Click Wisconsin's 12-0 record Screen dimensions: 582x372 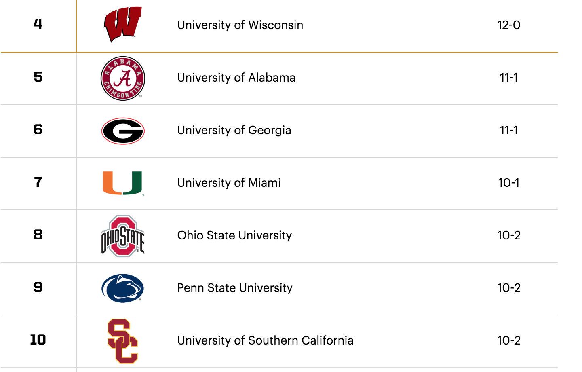point(508,25)
